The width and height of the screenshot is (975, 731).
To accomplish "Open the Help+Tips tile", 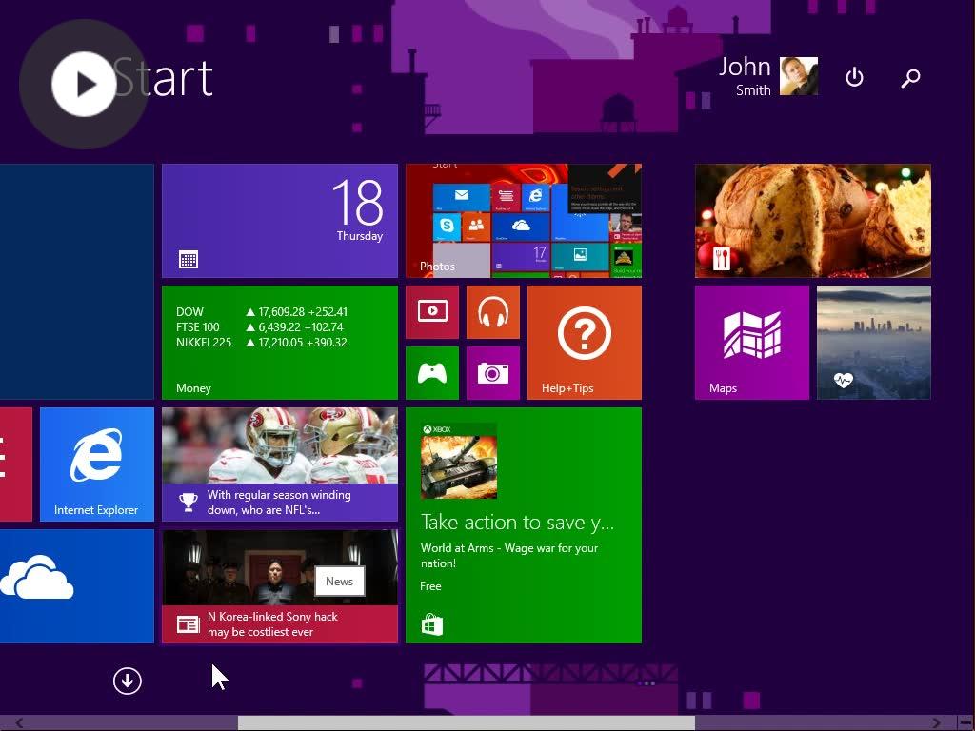I will [585, 343].
